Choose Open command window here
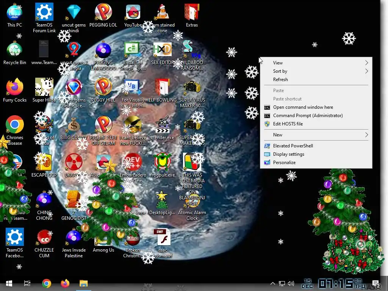 click(316, 107)
